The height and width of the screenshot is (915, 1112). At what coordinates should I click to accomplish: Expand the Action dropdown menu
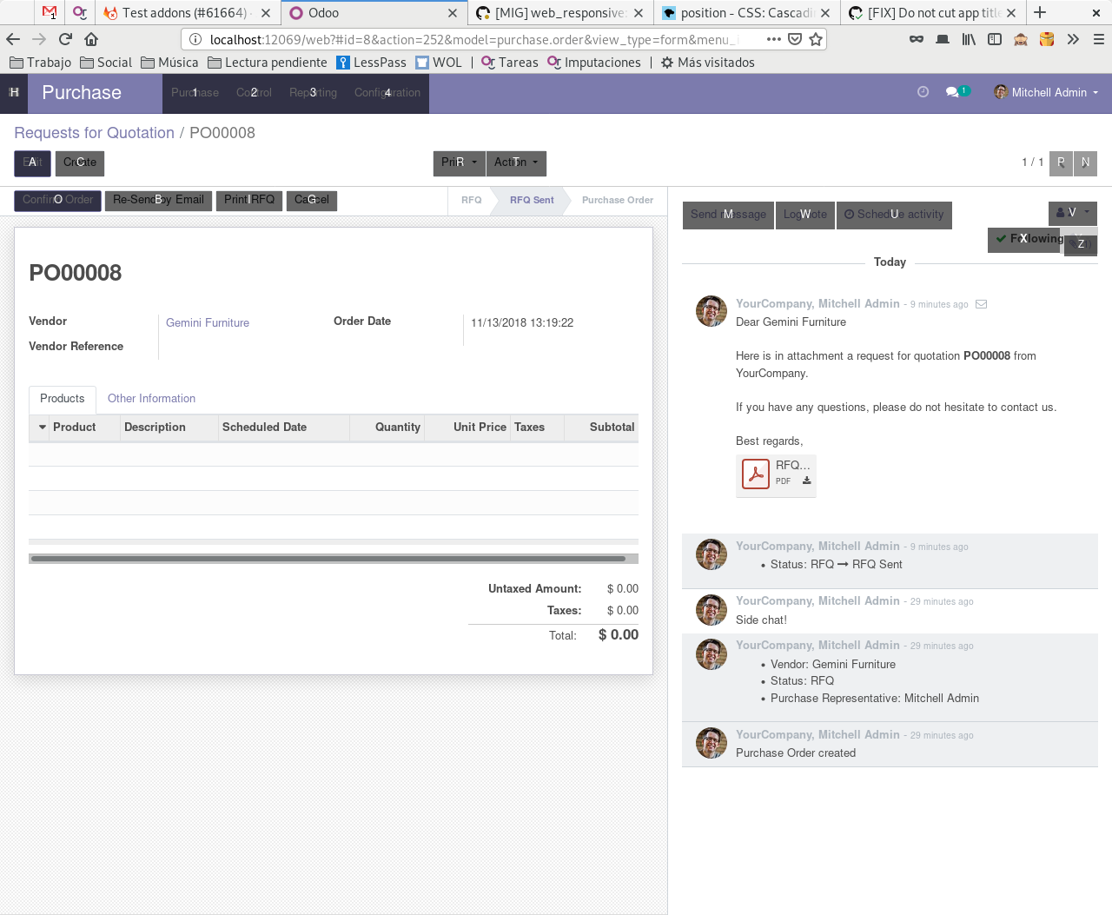516,163
